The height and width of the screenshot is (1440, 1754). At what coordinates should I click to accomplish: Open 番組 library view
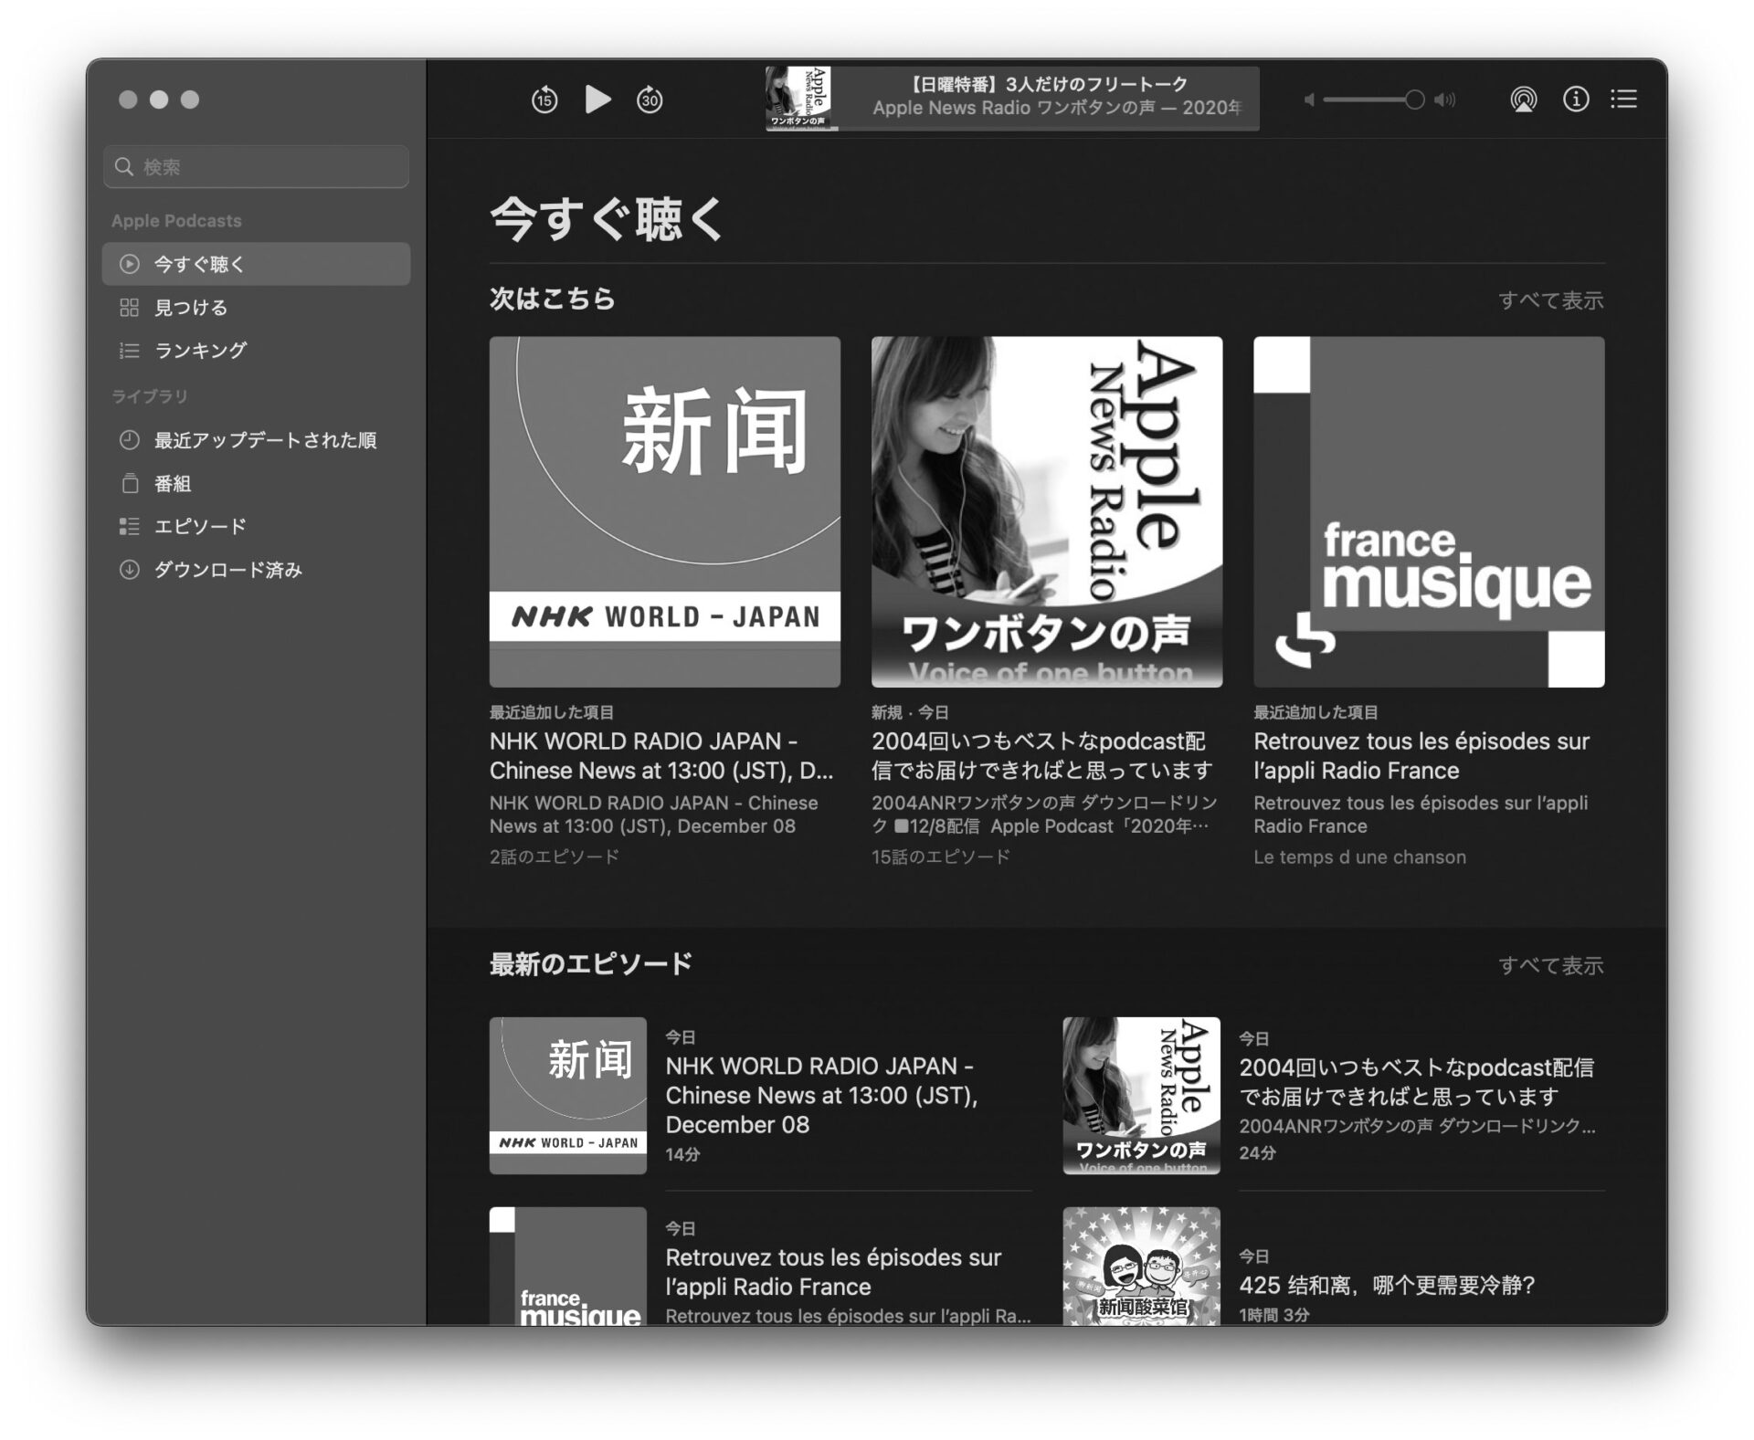(x=256, y=484)
